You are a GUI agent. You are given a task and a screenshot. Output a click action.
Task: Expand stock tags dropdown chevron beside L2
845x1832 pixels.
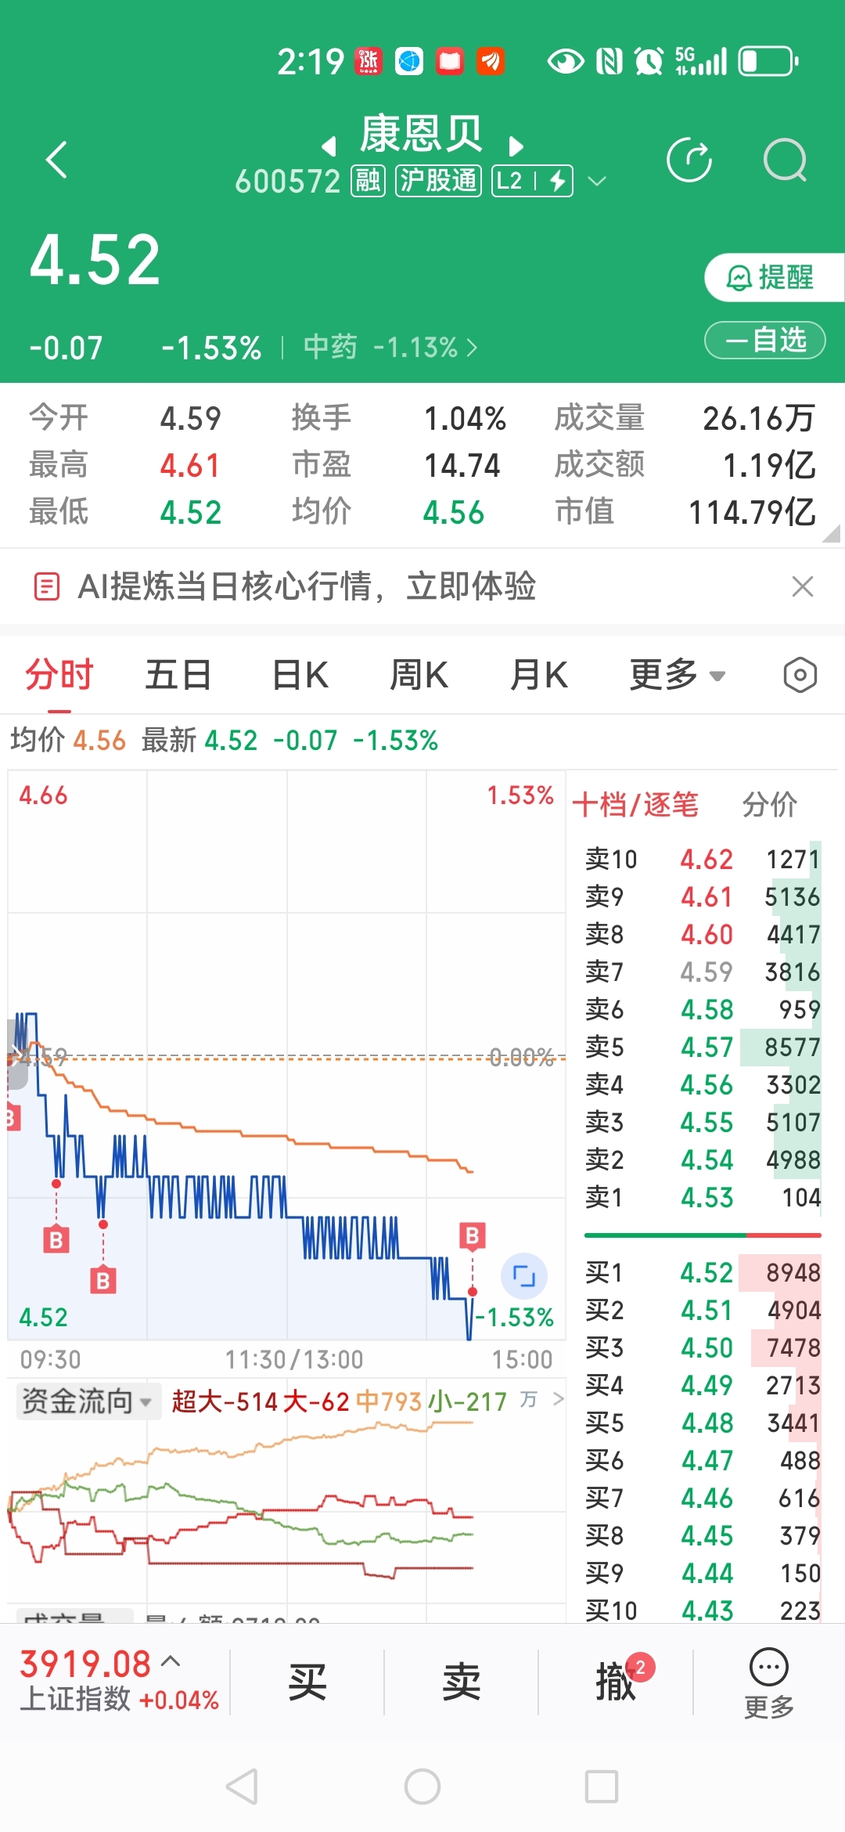pyautogui.click(x=597, y=182)
